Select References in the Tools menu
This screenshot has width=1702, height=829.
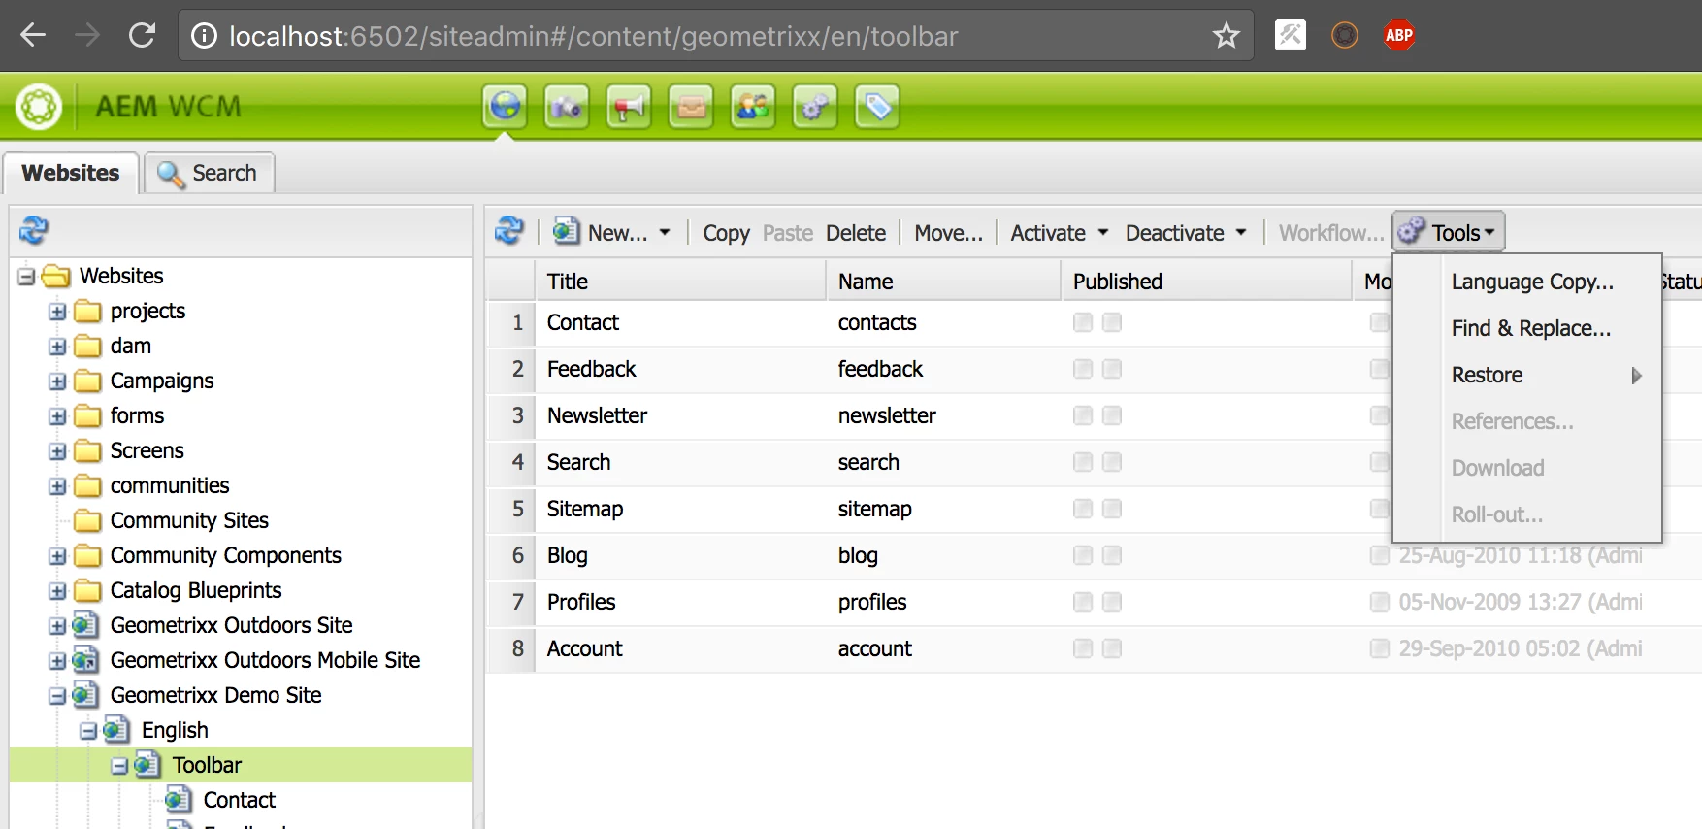(1512, 421)
